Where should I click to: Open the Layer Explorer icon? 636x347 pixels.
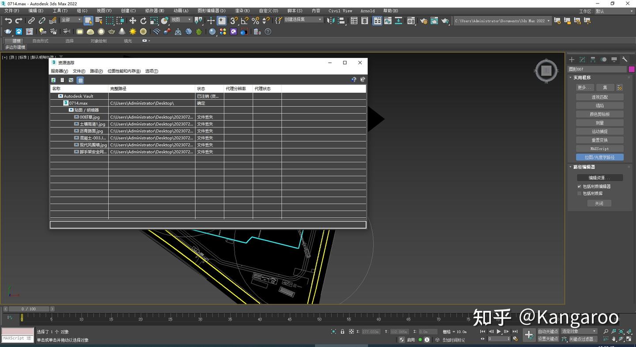click(365, 21)
